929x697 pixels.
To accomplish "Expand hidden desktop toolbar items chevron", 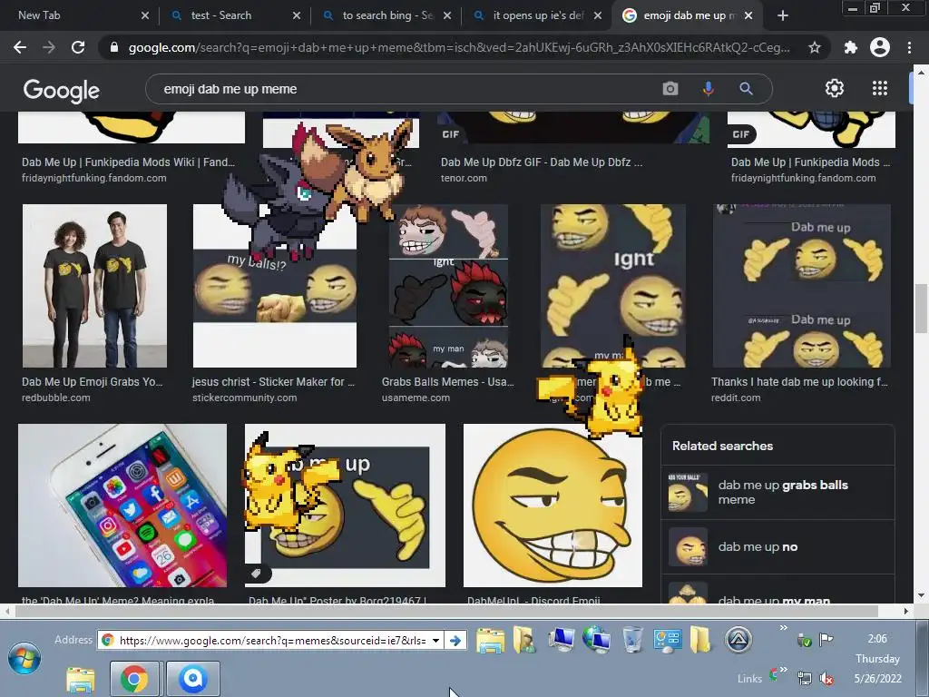I will (784, 628).
